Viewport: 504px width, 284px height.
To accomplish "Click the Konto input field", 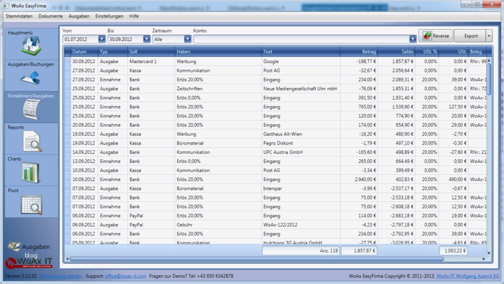I will (301, 39).
